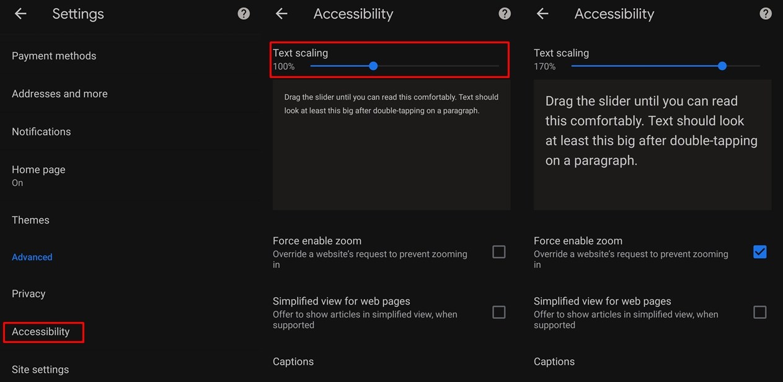
Task: Open Addresses and more settings
Action: point(59,93)
